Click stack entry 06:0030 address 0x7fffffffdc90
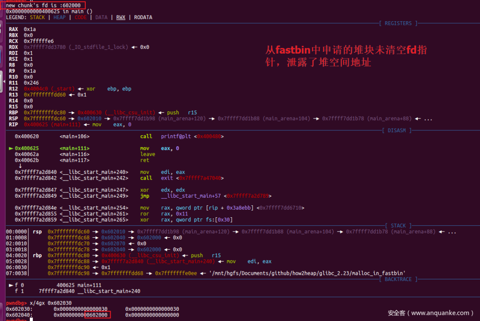The image size is (480, 321). pyautogui.click(x=68, y=267)
